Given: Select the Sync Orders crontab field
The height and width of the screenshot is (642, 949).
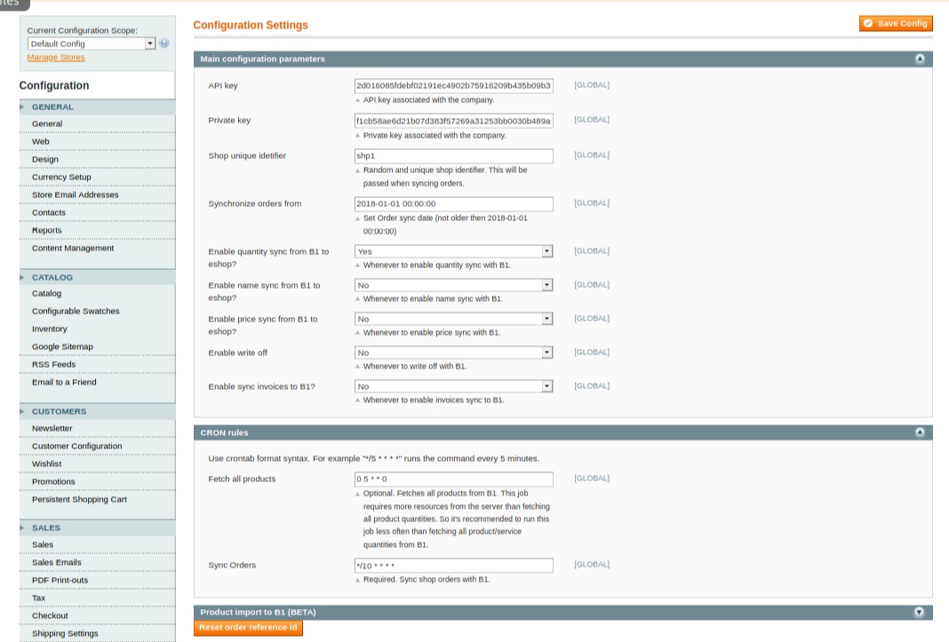Looking at the screenshot, I should (x=454, y=565).
